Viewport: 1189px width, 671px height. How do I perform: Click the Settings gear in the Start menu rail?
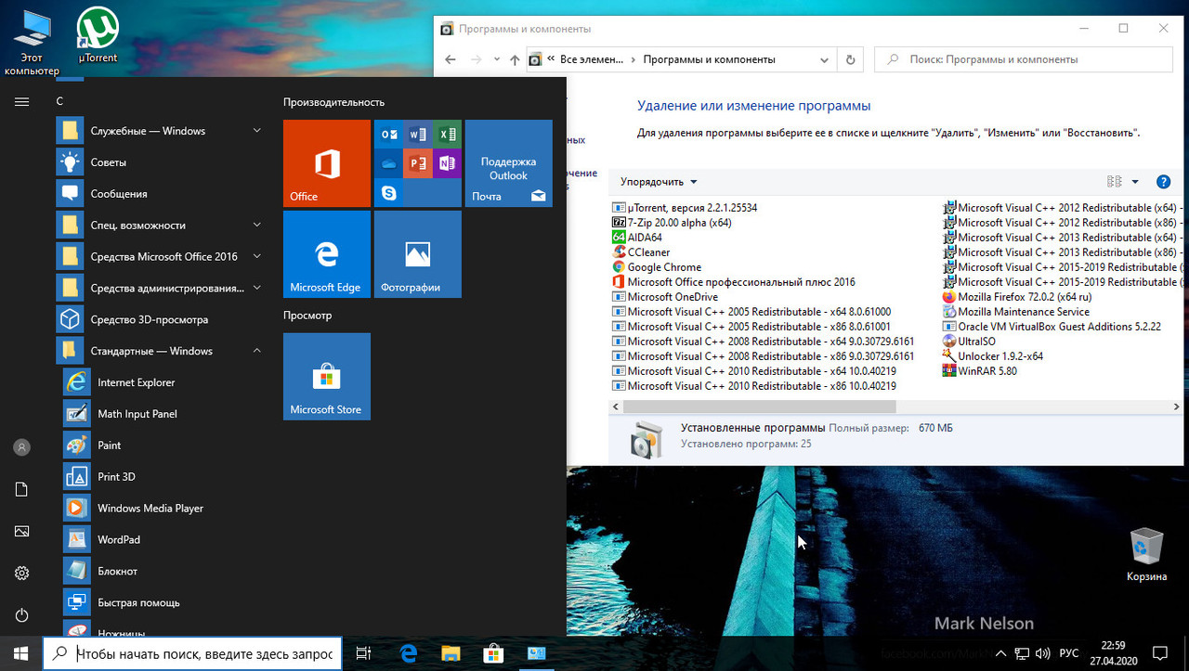click(x=20, y=573)
